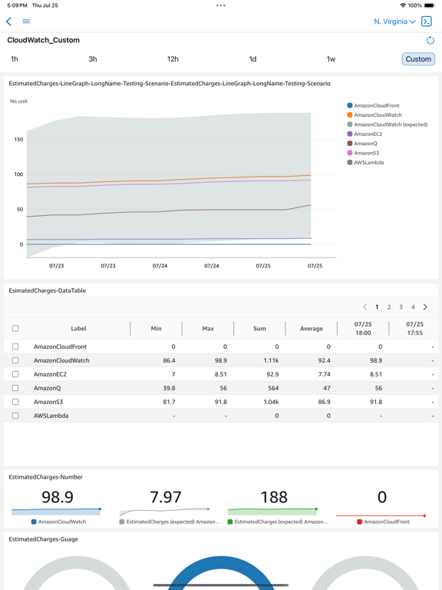This screenshot has height=590, width=442.
Task: Tap the 188 expected charges number
Action: coord(274,497)
